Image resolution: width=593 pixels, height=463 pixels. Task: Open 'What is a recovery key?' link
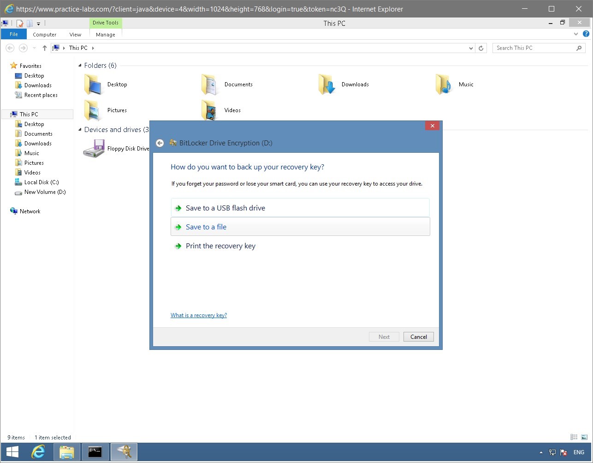click(199, 315)
